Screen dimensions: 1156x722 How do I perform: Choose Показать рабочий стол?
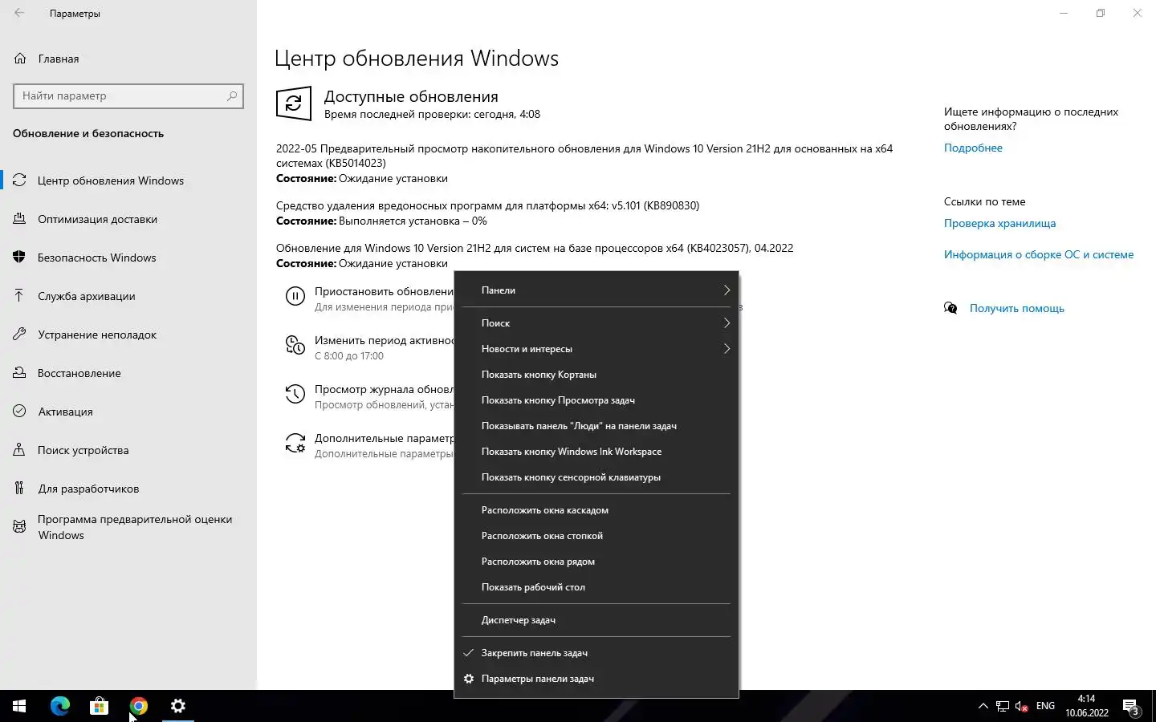596,587
